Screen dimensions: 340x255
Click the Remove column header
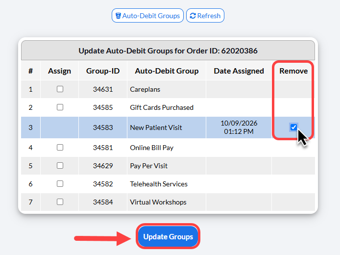point(293,71)
